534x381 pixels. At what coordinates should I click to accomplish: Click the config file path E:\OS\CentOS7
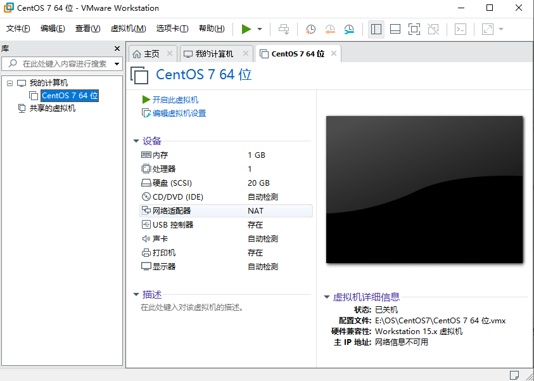[440, 321]
